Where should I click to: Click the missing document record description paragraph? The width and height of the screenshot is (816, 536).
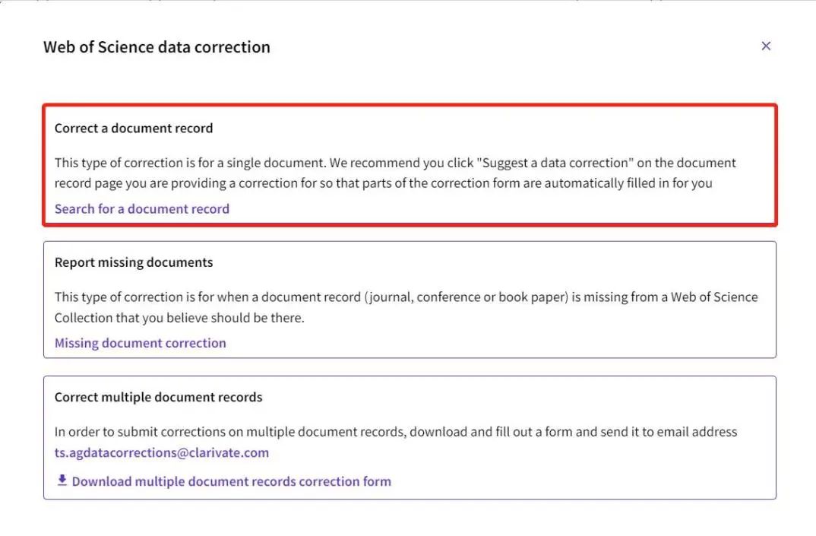406,307
